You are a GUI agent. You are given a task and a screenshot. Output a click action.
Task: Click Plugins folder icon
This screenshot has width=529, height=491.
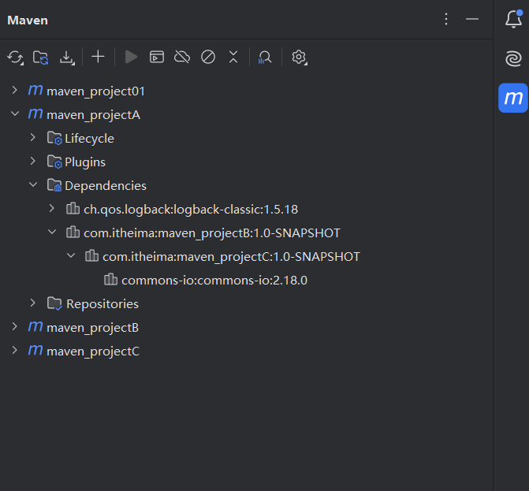[54, 162]
